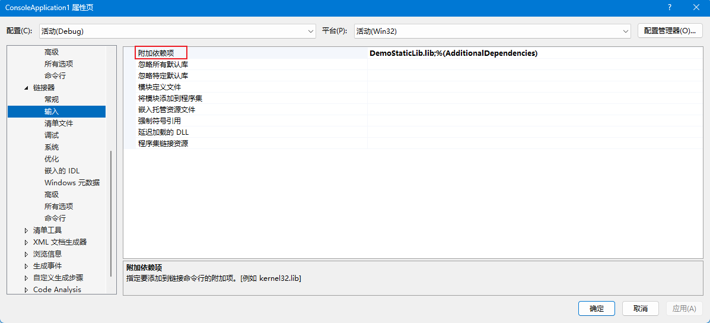Select the 系统 tree item
This screenshot has width=710, height=323.
point(52,147)
